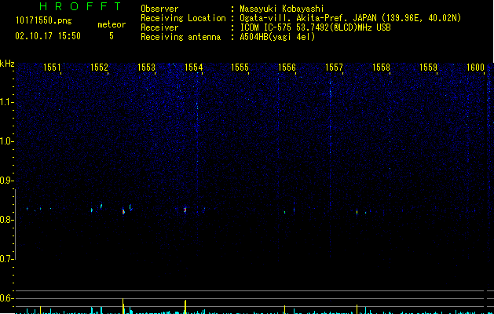The height and width of the screenshot is (314, 494).
Task: Click the kHz axis unit label
Action: click(x=7, y=64)
